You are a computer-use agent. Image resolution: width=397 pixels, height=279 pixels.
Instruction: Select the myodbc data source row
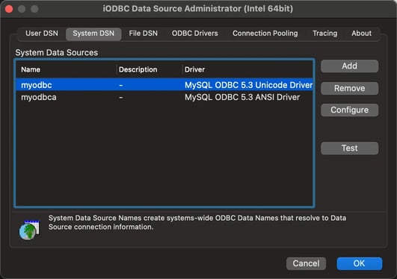[x=164, y=85]
